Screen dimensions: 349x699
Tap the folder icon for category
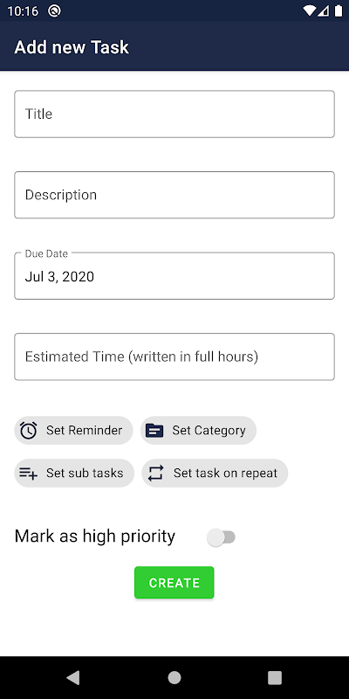pos(154,430)
